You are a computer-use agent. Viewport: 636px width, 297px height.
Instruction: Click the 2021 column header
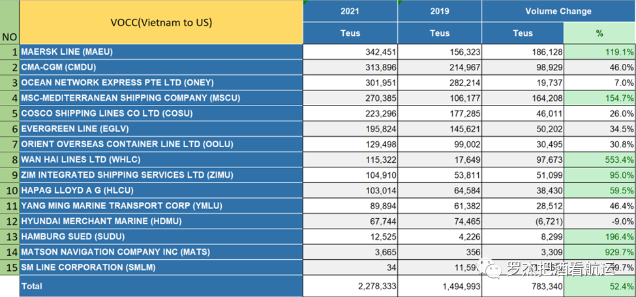pos(350,11)
